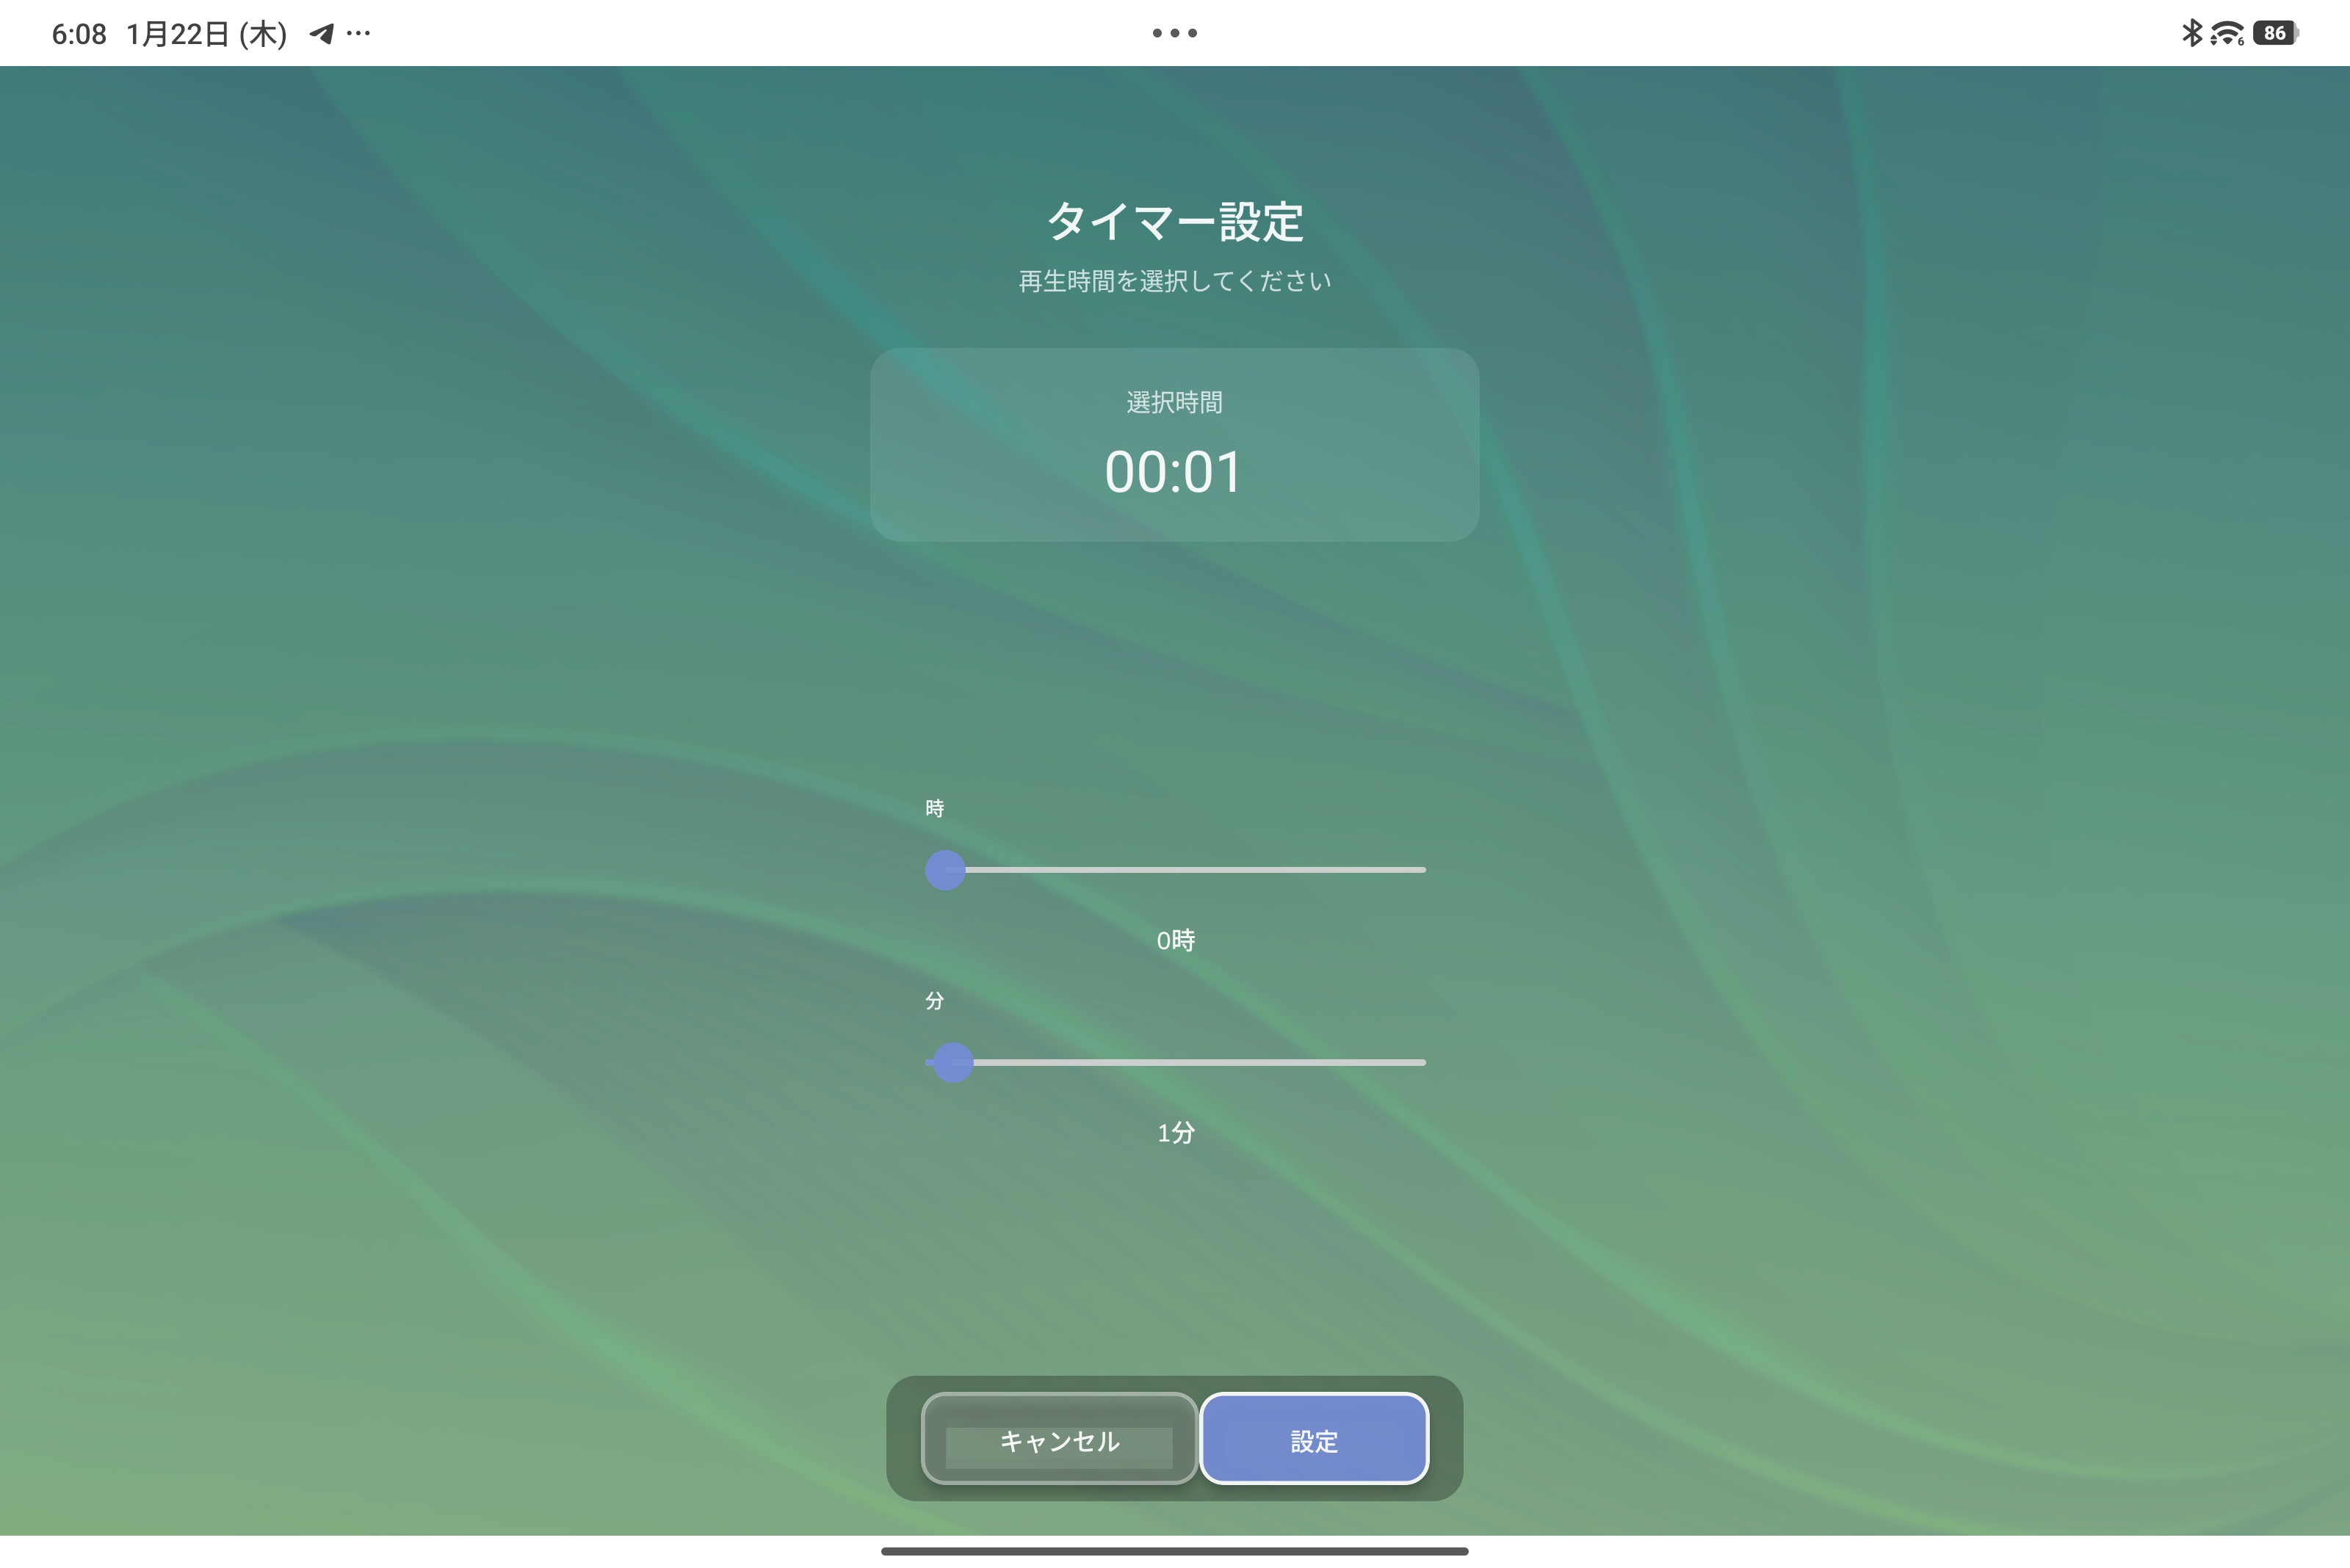This screenshot has width=2350, height=1568.
Task: Tap the Bluetooth icon in status bar
Action: tap(2191, 33)
